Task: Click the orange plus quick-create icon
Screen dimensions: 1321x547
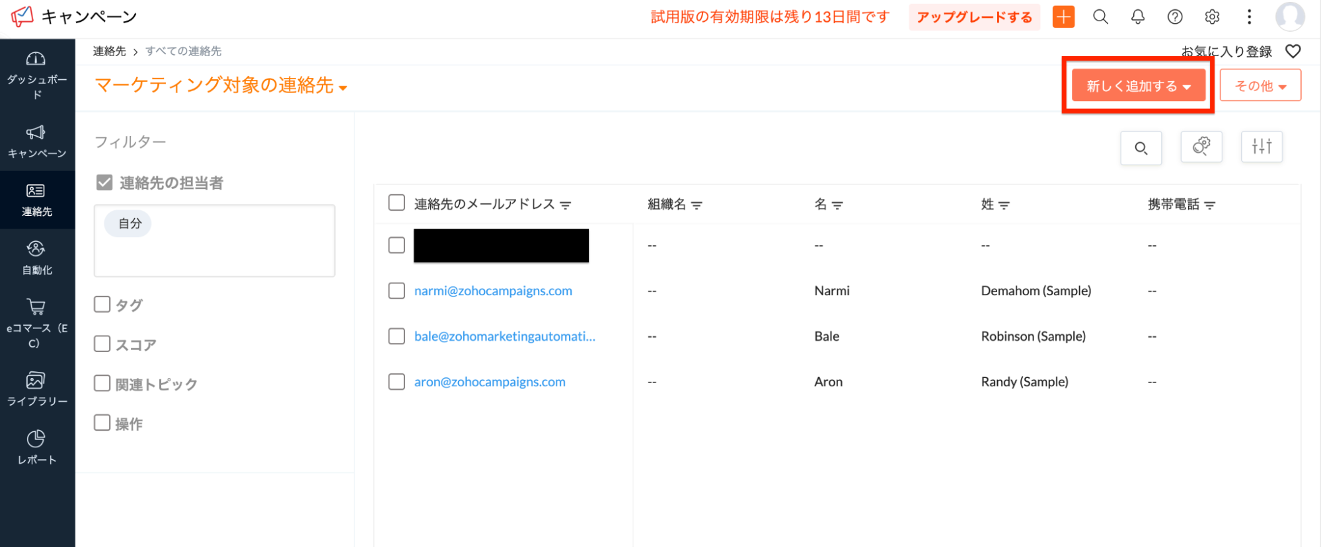Action: pos(1063,17)
